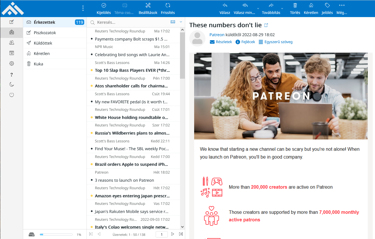
Task: Expand search options chevron
Action: click(x=181, y=22)
